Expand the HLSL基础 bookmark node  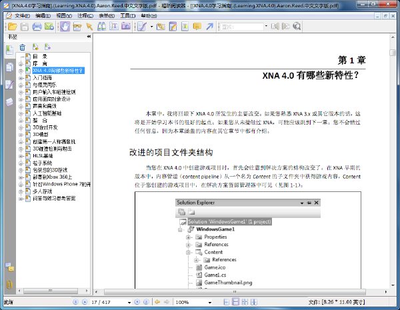click(x=21, y=156)
